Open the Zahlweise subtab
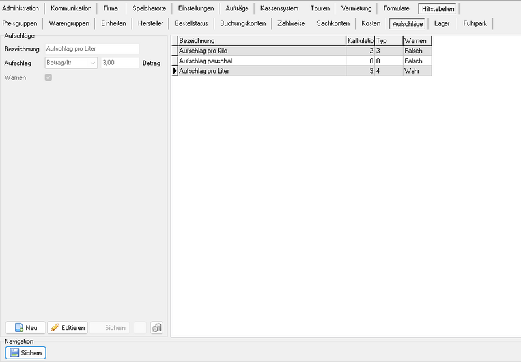Screen dimensions: 521x362 pyautogui.click(x=290, y=23)
